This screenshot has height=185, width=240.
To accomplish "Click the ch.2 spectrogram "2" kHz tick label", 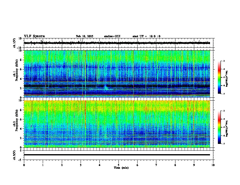I will [21, 138].
